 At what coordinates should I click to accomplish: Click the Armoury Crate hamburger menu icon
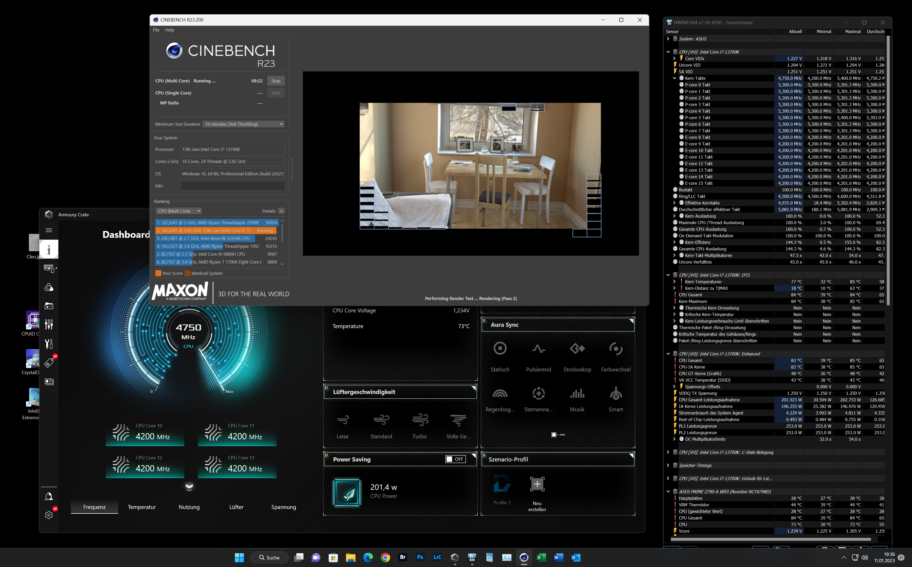point(49,230)
